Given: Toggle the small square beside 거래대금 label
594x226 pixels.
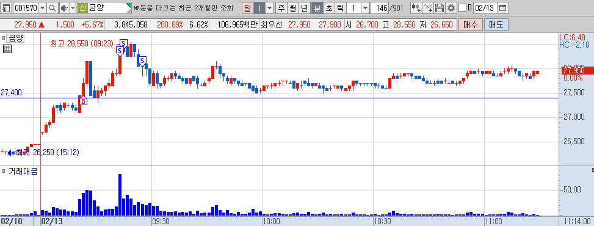Looking at the screenshot, I should click(4, 171).
